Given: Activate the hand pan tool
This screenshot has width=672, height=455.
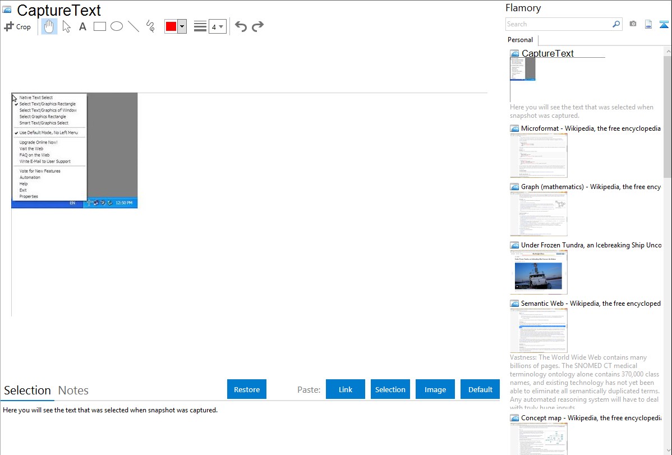Looking at the screenshot, I should point(49,26).
